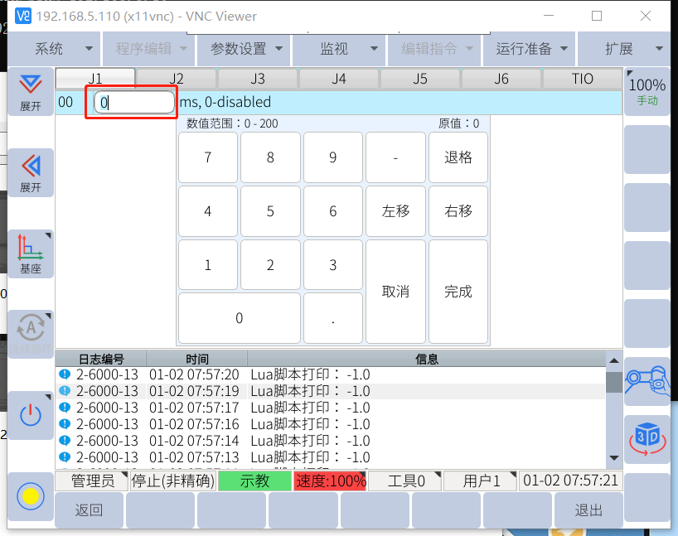Toggle the 停止(非精确) status button
This screenshot has height=536, width=678.
173,481
